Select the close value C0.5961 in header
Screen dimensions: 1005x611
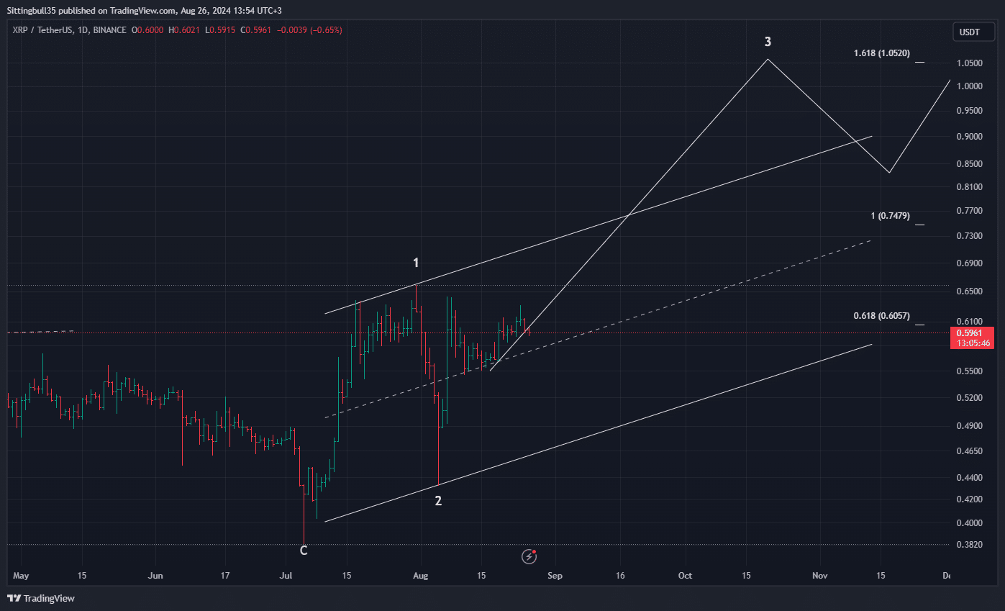(x=257, y=30)
